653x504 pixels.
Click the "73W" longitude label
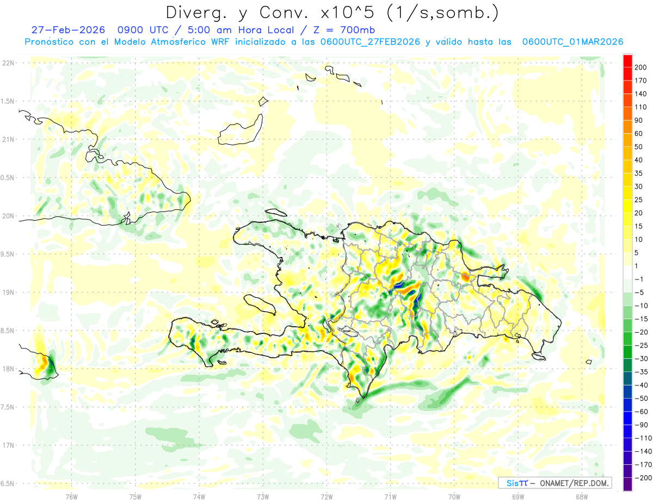pyautogui.click(x=263, y=496)
